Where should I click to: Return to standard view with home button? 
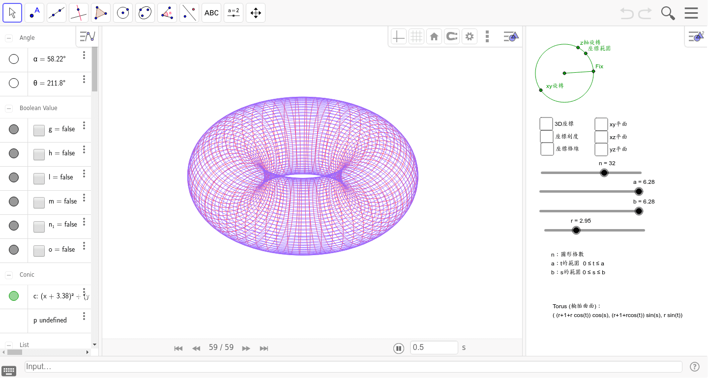point(434,36)
